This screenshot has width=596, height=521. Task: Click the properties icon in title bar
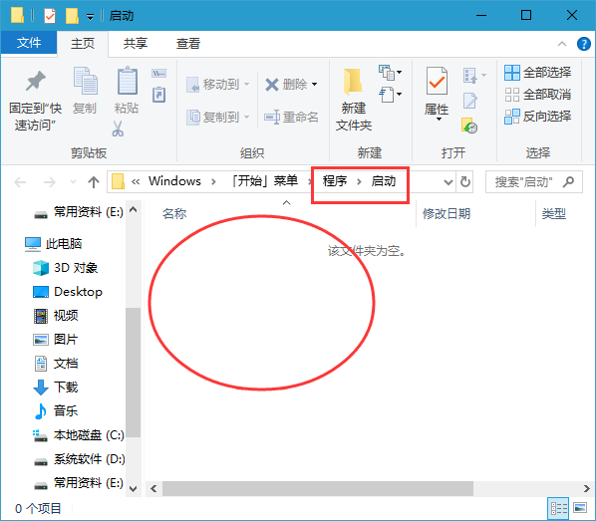click(50, 16)
